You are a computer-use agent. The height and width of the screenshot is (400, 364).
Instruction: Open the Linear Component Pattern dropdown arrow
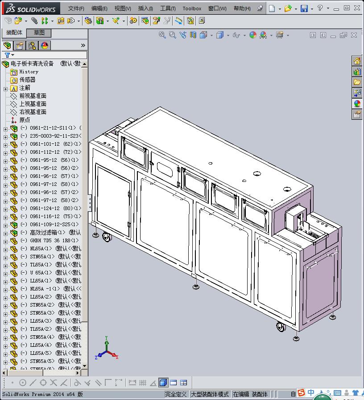click(53, 21)
